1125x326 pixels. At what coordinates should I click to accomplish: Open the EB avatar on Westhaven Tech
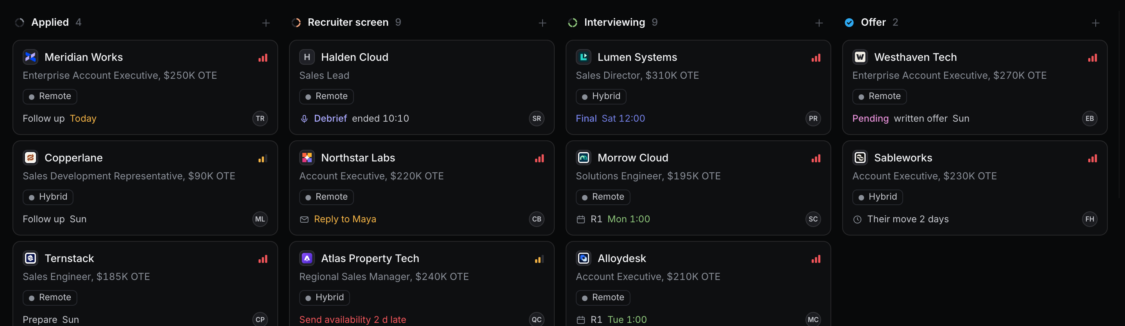pyautogui.click(x=1089, y=119)
